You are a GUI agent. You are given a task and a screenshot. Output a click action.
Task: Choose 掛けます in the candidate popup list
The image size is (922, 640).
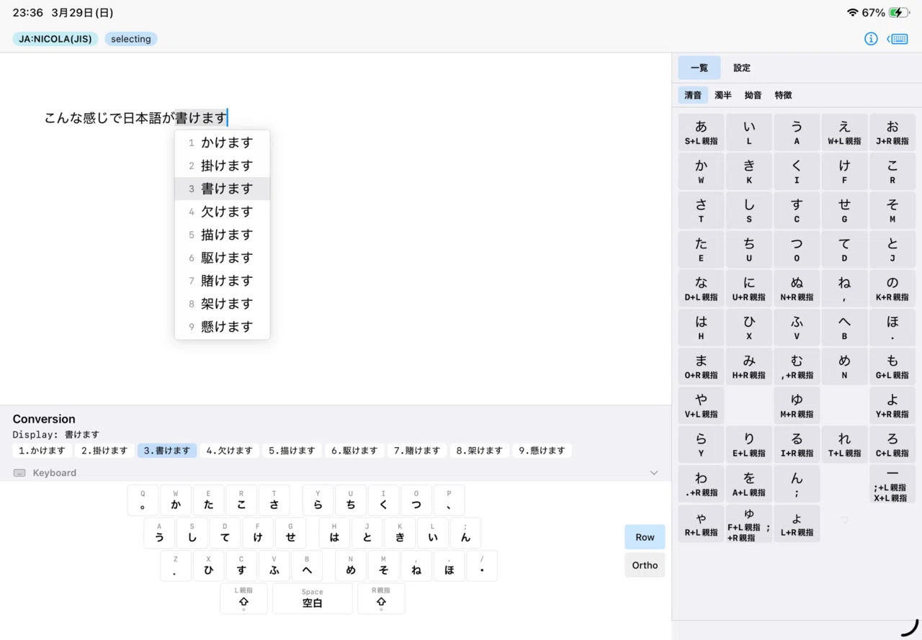pyautogui.click(x=223, y=166)
